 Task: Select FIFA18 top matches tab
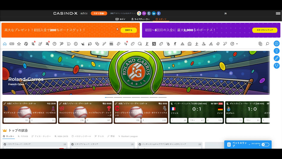point(23,136)
